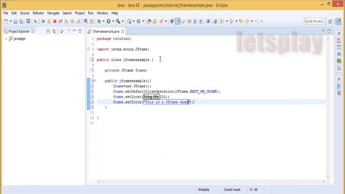Open the New dropdown arrow
Image resolution: width=345 pixels, height=194 pixels.
point(10,22)
